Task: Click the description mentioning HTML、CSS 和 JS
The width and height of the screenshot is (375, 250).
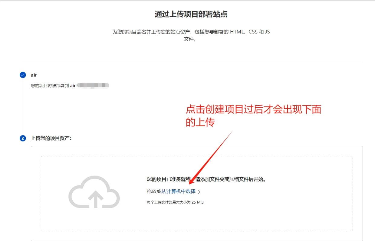Action: click(191, 32)
